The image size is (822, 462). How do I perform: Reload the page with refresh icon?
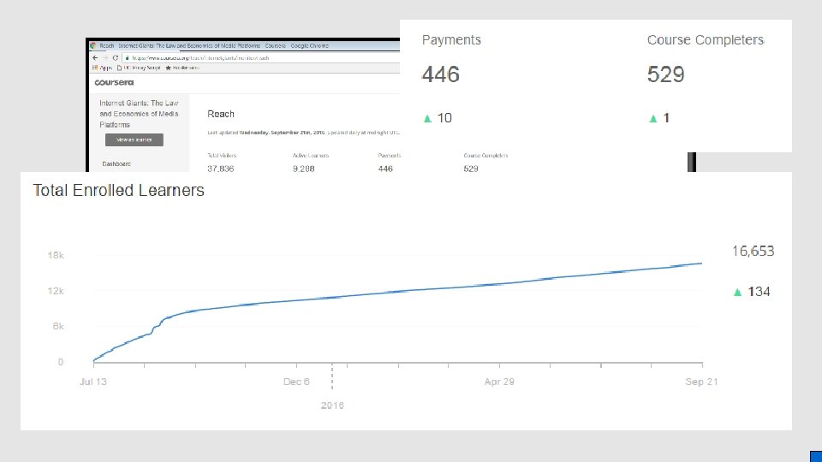[x=116, y=57]
